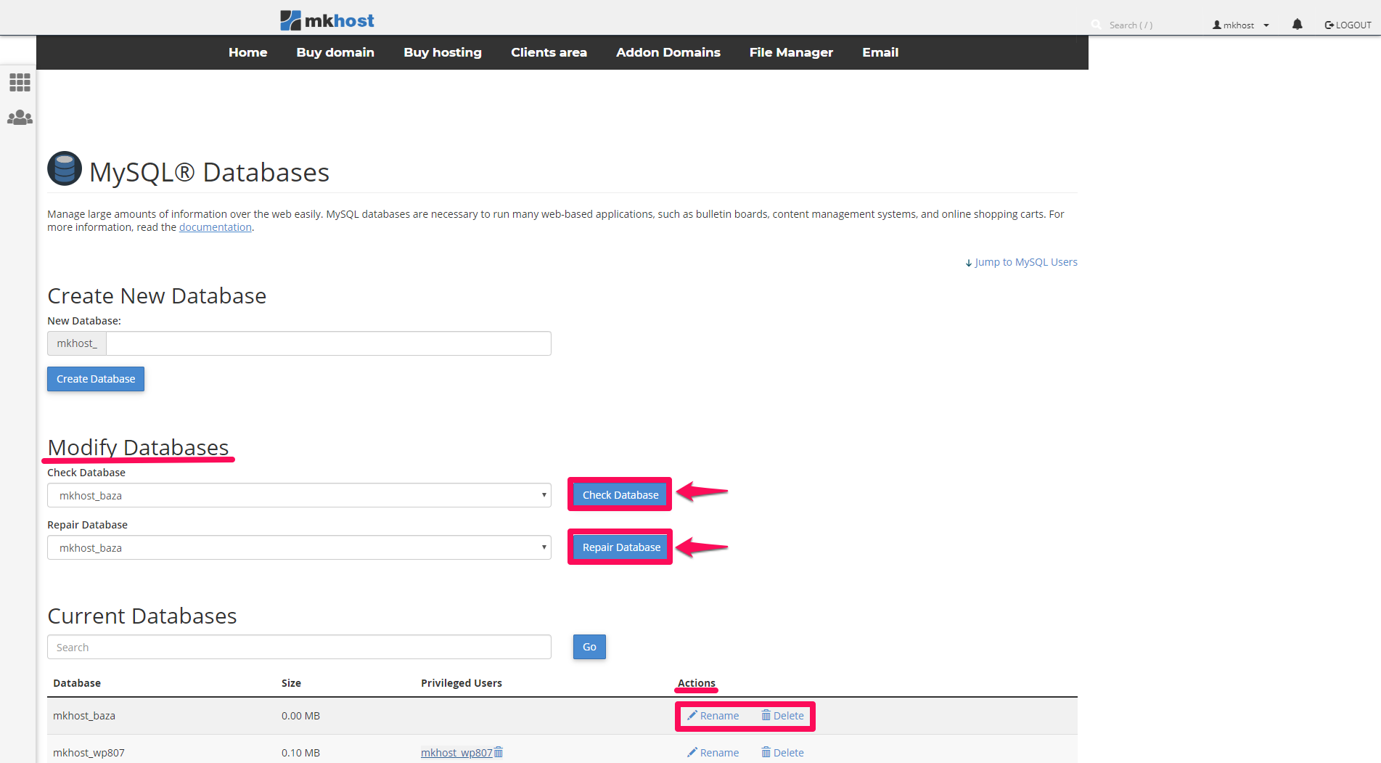Log out with the LOGOUT link
This screenshot has height=763, width=1381.
1348,25
